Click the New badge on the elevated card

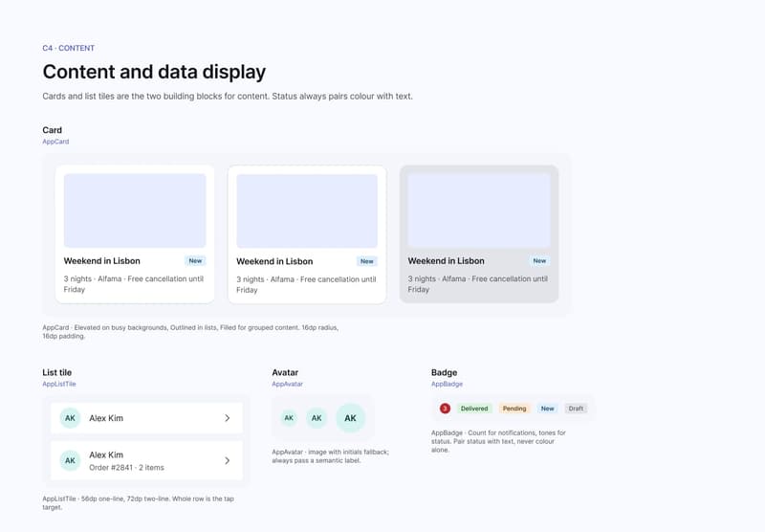point(195,260)
